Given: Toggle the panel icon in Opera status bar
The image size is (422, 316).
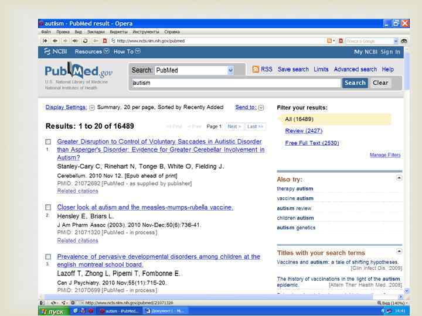Looking at the screenshot, I should [x=43, y=303].
